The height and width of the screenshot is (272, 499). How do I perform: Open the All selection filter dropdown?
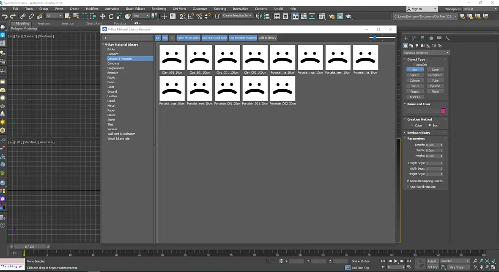(x=54, y=16)
